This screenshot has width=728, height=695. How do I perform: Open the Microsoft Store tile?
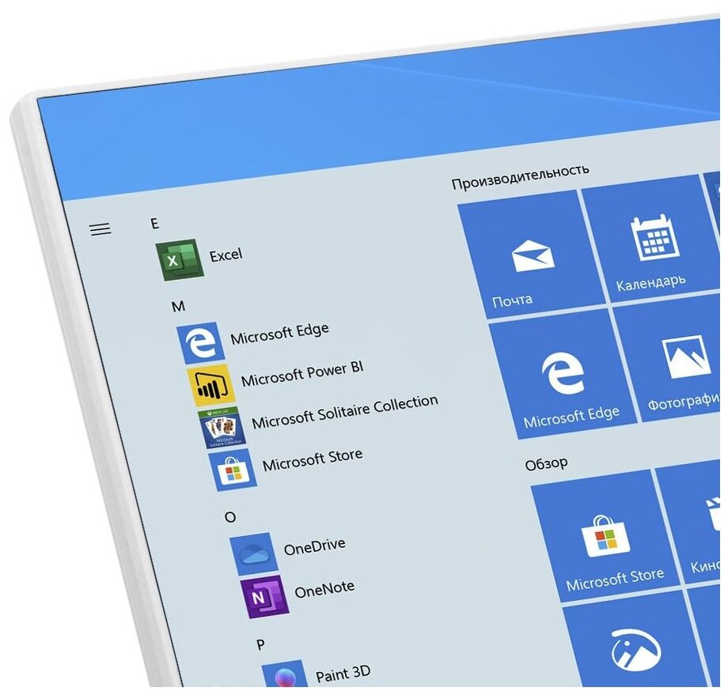pos(605,536)
